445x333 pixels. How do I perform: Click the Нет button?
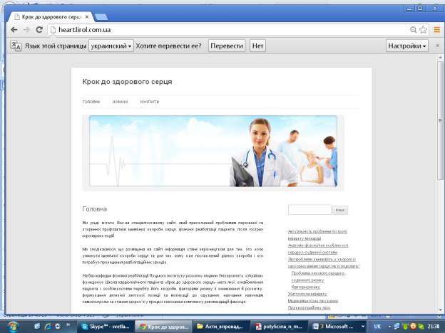[x=258, y=46]
